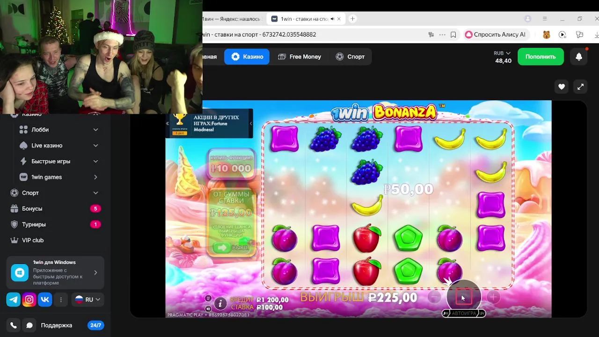Go to next promo with right arrow

[251, 124]
